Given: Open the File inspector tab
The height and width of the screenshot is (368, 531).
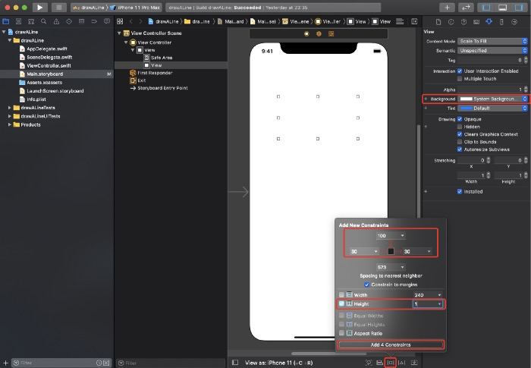Looking at the screenshot, I should pos(438,22).
